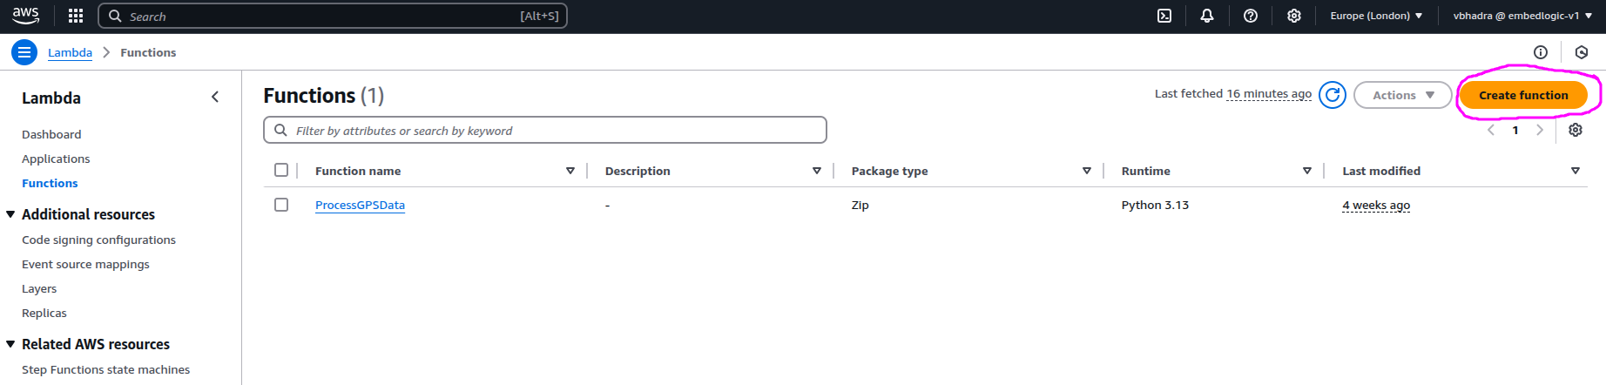Open the info panel icon
Screen dimensions: 1606x385
(x=1541, y=52)
